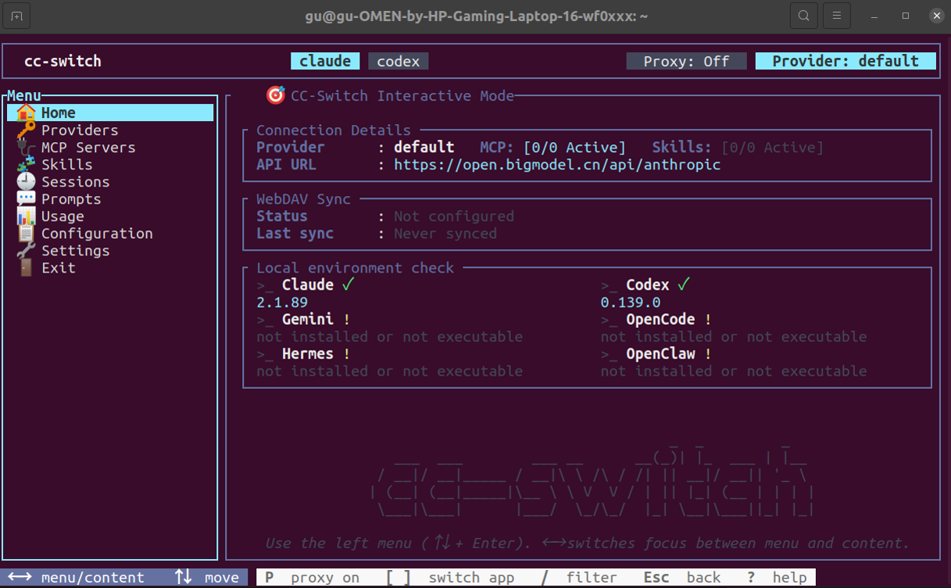Click Claude version 2.1.89

coord(282,302)
